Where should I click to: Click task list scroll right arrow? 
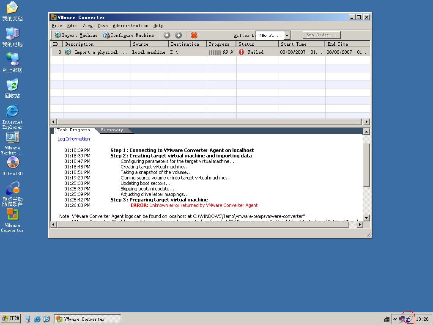(x=367, y=121)
